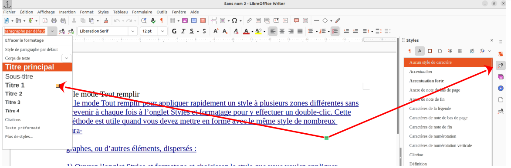This screenshot has width=511, height=168.
Task: Toggle formatting marks (pilcrow)
Action: coord(161,20)
